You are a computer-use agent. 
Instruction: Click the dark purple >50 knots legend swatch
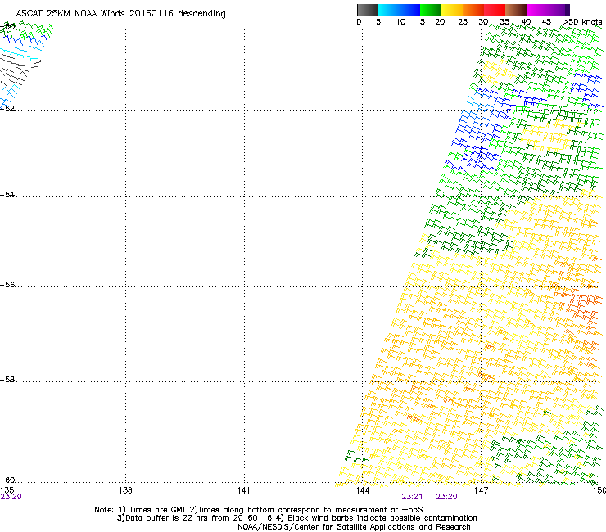pyautogui.click(x=568, y=10)
